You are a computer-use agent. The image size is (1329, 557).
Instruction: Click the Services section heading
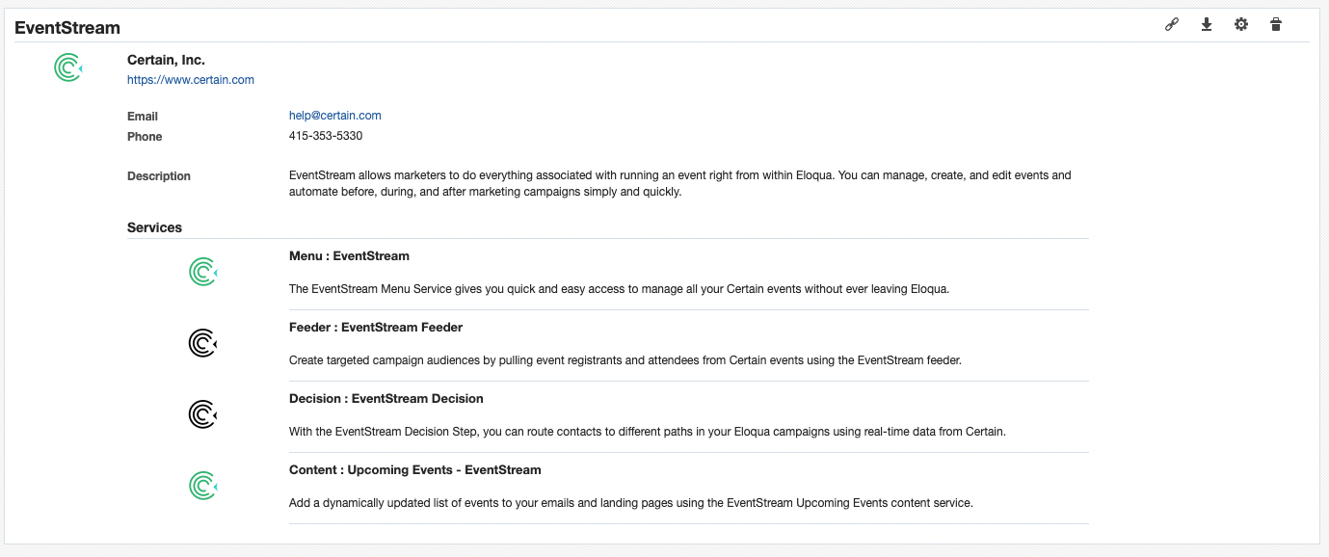tap(154, 228)
